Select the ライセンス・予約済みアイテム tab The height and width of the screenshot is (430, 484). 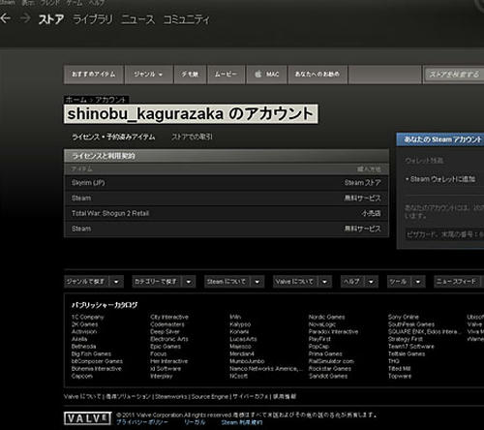coord(113,137)
